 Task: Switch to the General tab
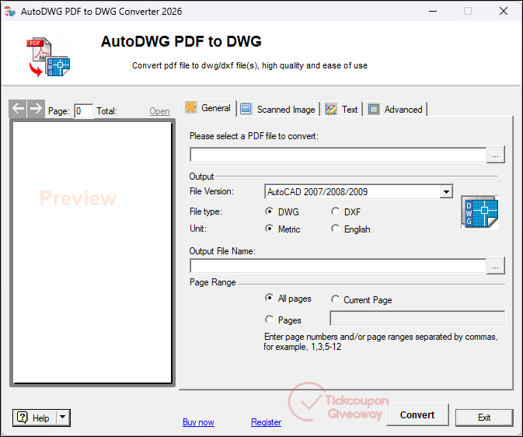tap(208, 108)
